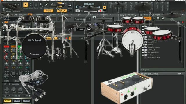Start recording with the transport record button
The width and height of the screenshot is (186, 104).
pyautogui.click(x=100, y=11)
